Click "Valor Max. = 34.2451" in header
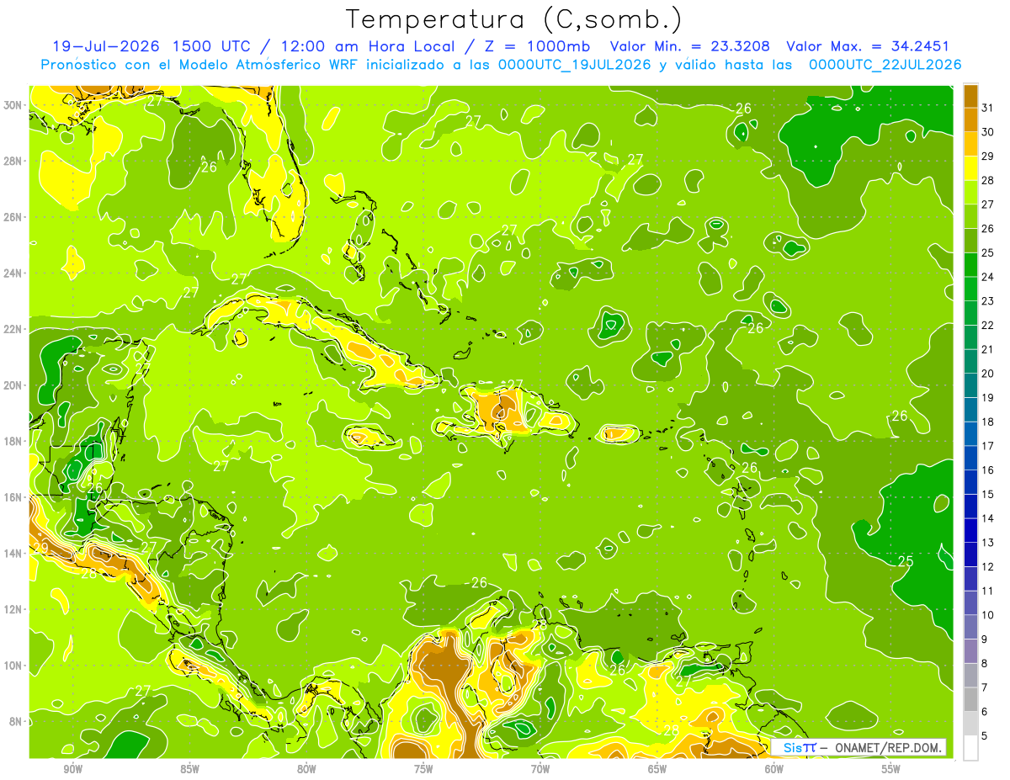 (868, 46)
